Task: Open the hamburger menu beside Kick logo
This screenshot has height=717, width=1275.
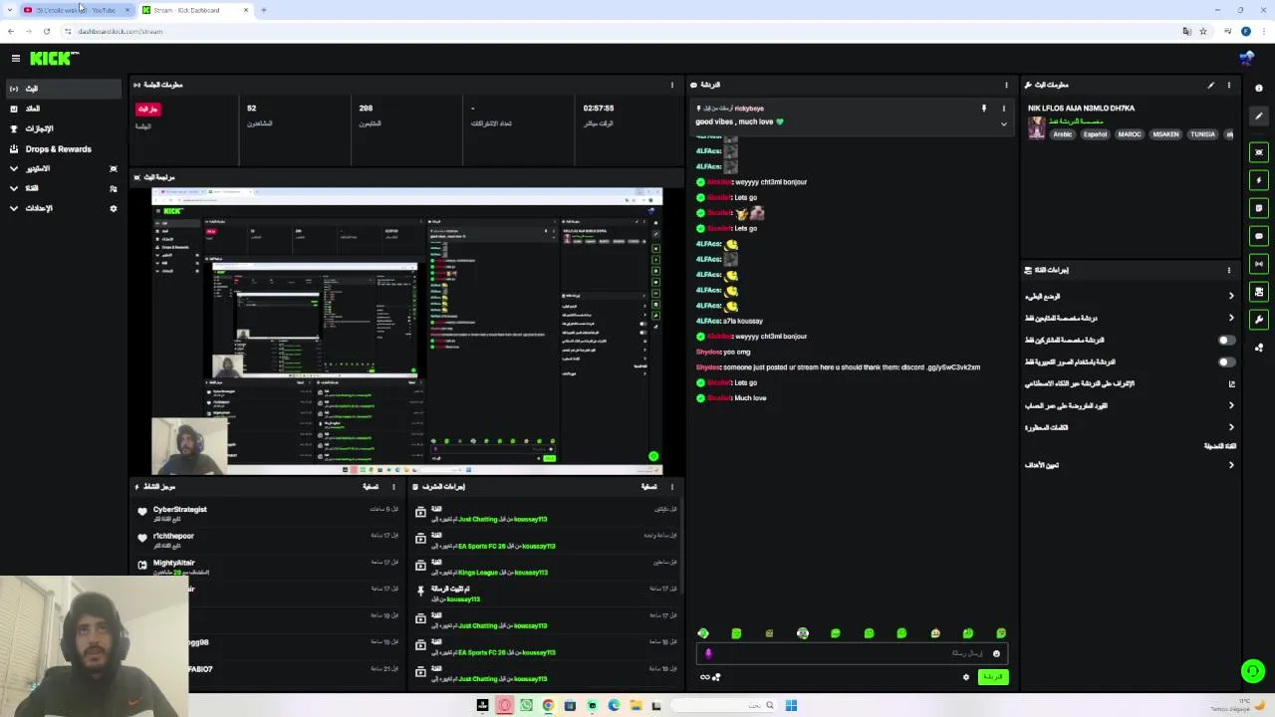Action: pos(15,59)
